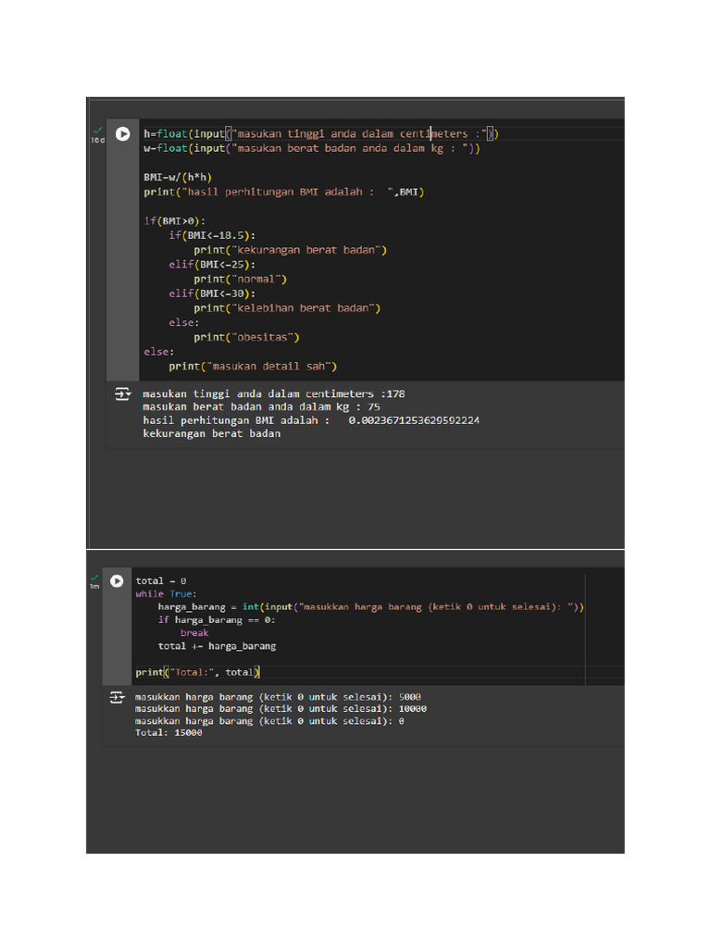The width and height of the screenshot is (711, 948).
Task: Click the if(BMI>0): statement
Action: [x=169, y=221]
